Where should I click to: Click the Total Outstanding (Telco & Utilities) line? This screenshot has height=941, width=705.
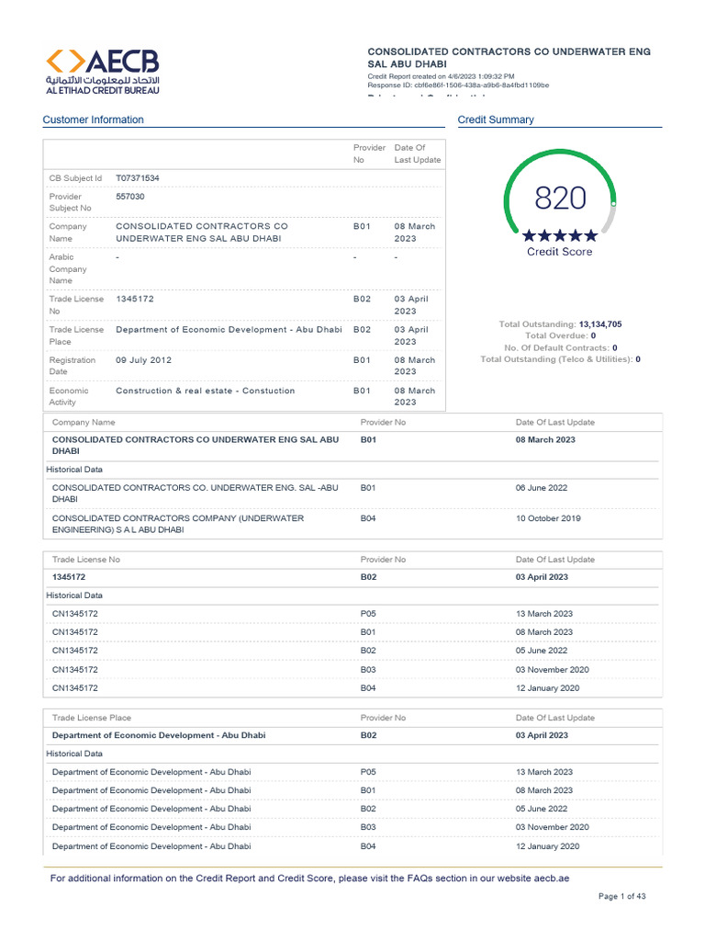click(x=561, y=359)
